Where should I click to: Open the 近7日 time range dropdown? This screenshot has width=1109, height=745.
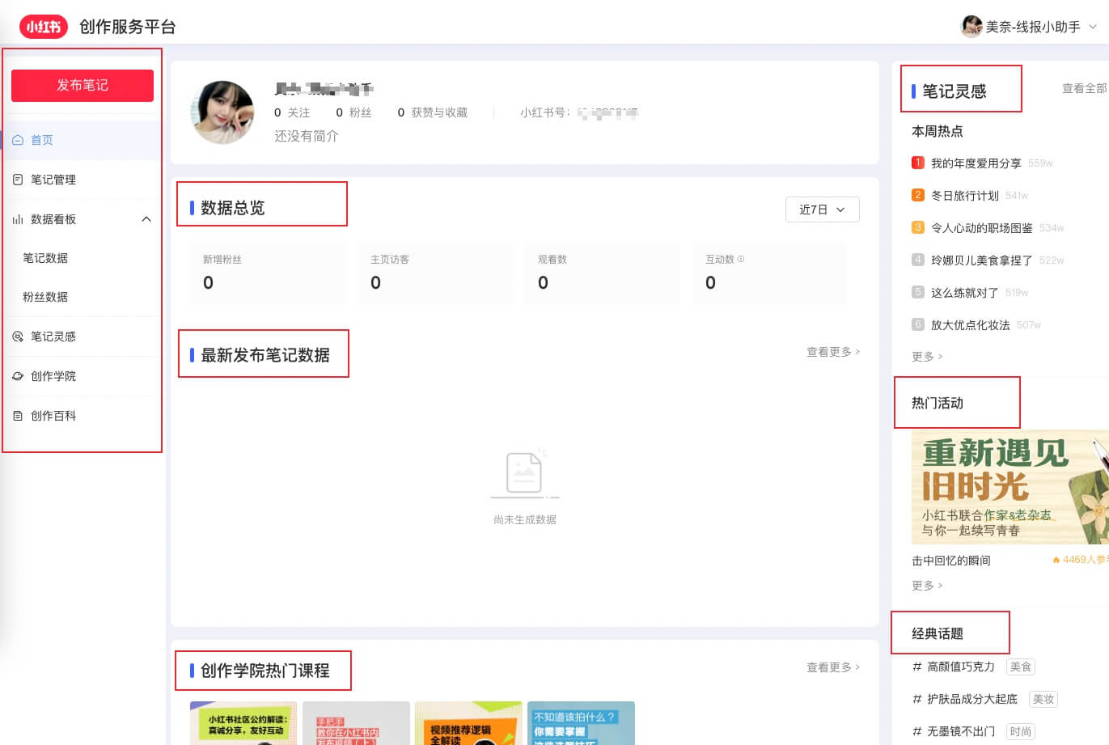point(822,210)
